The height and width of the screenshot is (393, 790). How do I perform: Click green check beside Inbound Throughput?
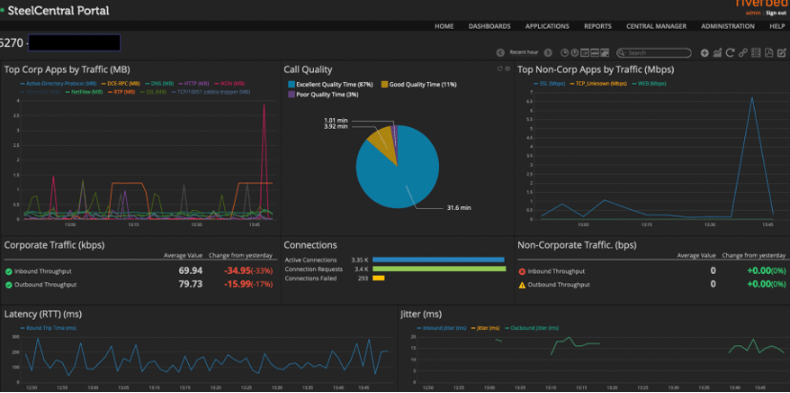pyautogui.click(x=9, y=272)
